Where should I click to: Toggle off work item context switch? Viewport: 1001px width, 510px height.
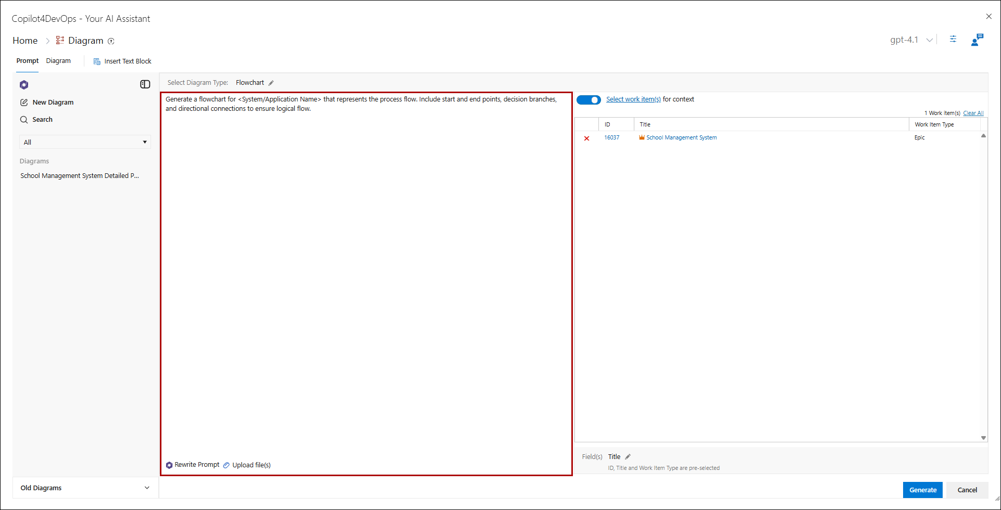(x=589, y=100)
